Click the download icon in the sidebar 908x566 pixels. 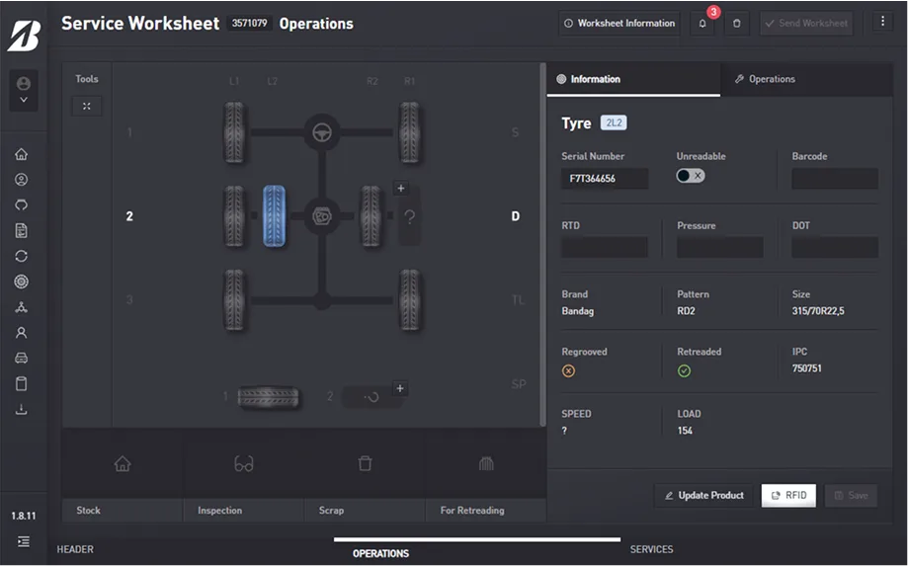[x=22, y=409]
